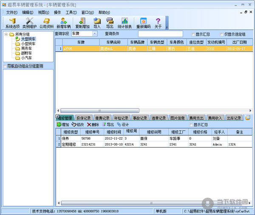Open the 查询字段 车牌 dropdown
The image size is (255, 215).
(x=94, y=34)
